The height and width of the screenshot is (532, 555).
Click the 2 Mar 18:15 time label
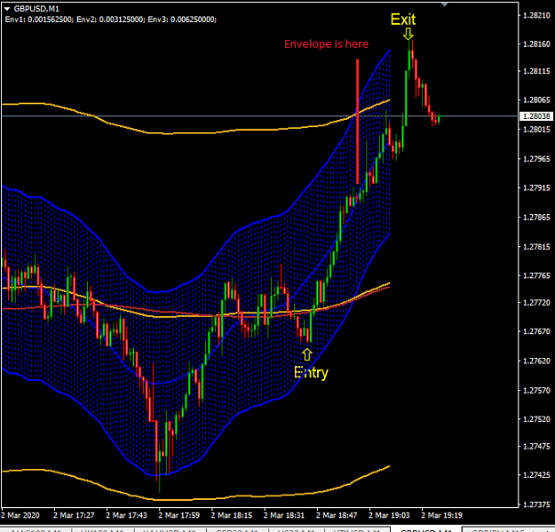(x=232, y=515)
